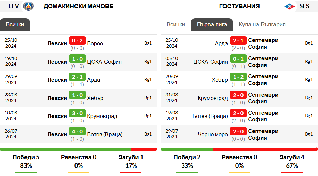Open the 4-0 Левски vs Ботев (Враца) score badge

pyautogui.click(x=77, y=131)
